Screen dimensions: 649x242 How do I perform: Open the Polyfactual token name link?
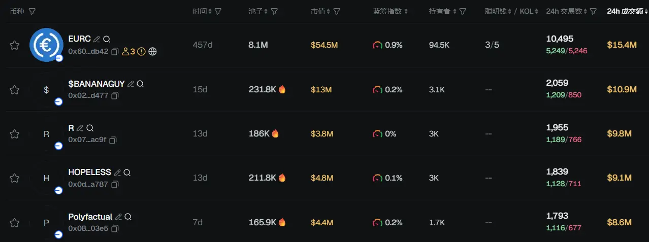pos(90,217)
